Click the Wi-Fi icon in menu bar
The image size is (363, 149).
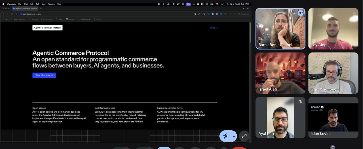217,4
